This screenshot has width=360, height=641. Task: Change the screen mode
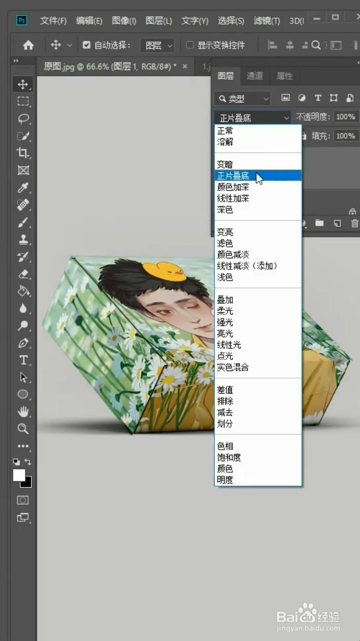pos(23,517)
